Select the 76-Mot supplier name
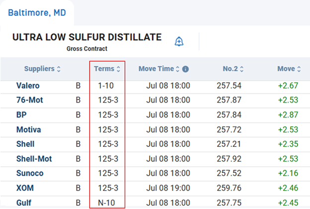Viewport: 310px width, 209px height. [29, 101]
